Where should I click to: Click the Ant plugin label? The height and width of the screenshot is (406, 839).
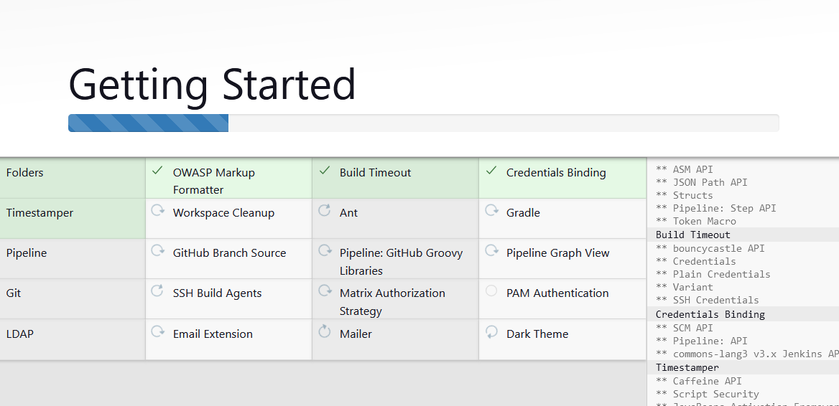pos(348,212)
